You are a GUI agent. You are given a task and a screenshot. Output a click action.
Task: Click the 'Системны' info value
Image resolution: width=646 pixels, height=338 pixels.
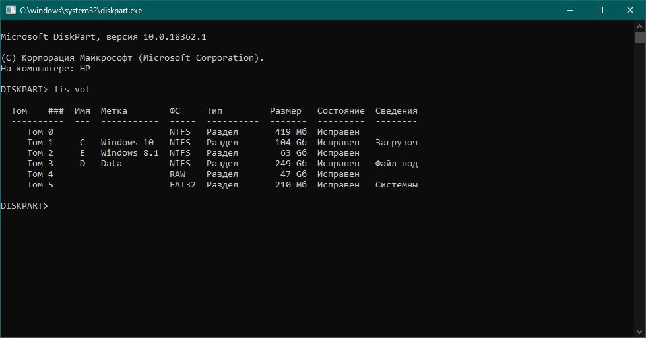397,185
